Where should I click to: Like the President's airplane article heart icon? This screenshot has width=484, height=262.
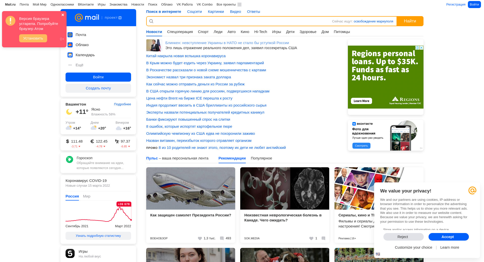pos(200,238)
